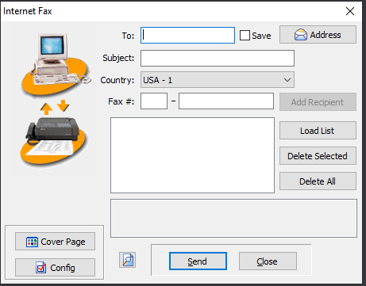The width and height of the screenshot is (366, 286).
Task: Enable the Save checkbox
Action: (245, 35)
